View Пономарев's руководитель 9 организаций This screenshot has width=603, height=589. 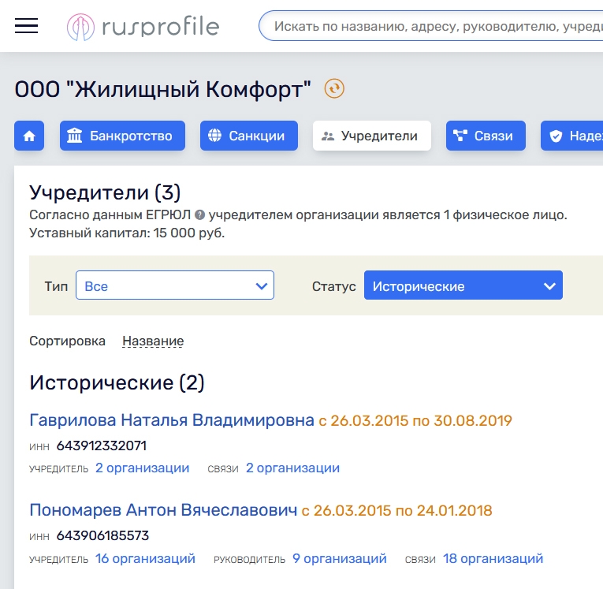click(340, 558)
